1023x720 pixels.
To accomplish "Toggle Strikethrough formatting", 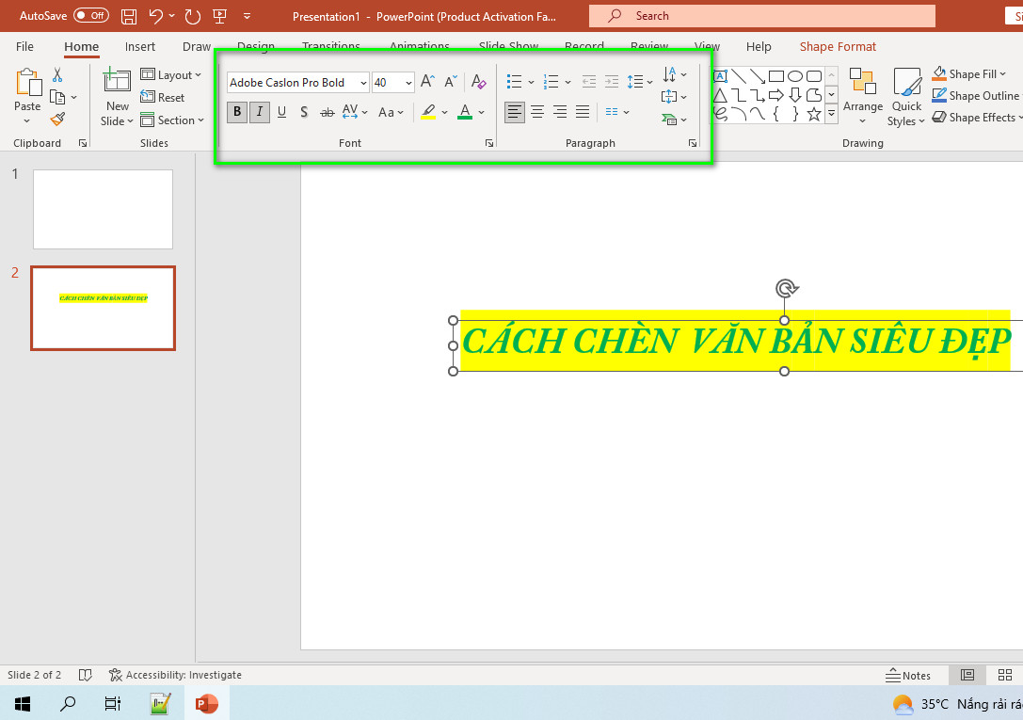I will coord(327,112).
